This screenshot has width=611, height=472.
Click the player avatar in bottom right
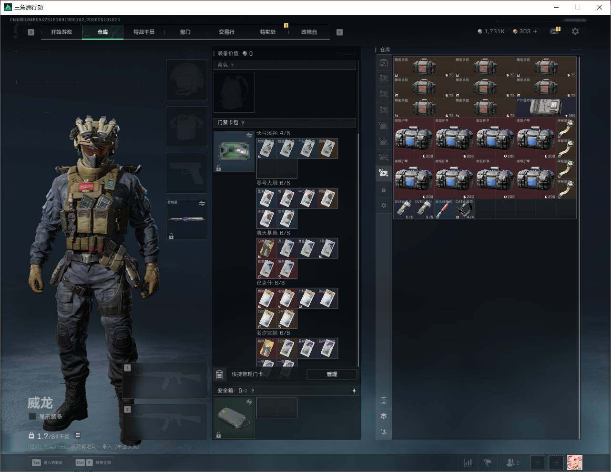[575, 462]
